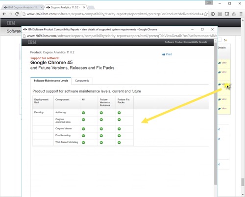Click the Google Drive extension icon
The image size is (245, 197).
pos(234,14)
